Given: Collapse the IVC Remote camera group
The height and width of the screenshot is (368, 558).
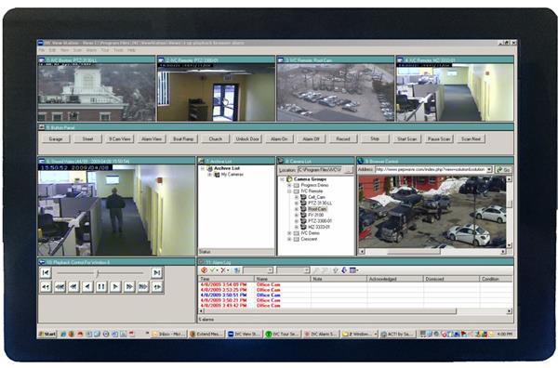Looking at the screenshot, I should coord(289,191).
